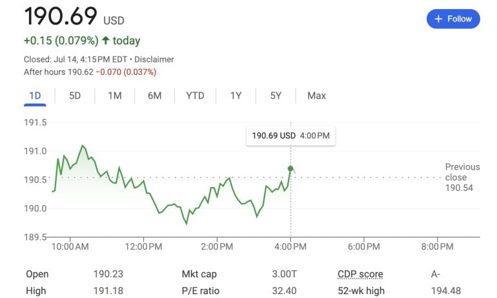Switch to the 1Y chart tab
This screenshot has width=497, height=298.
pyautogui.click(x=236, y=95)
